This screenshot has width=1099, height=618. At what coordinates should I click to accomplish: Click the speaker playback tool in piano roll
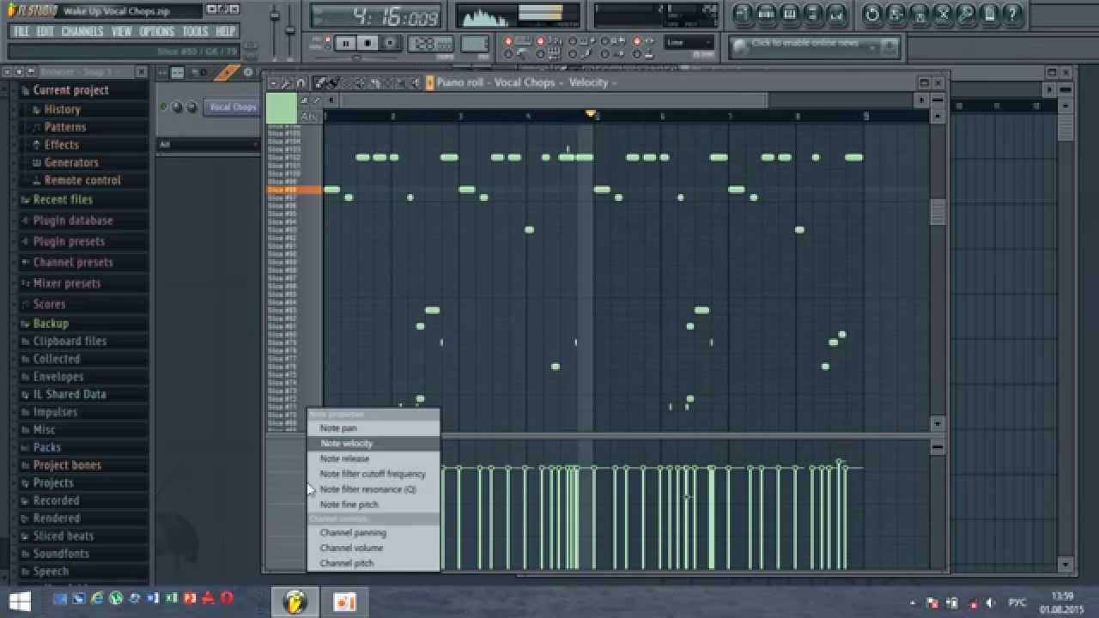click(x=416, y=83)
